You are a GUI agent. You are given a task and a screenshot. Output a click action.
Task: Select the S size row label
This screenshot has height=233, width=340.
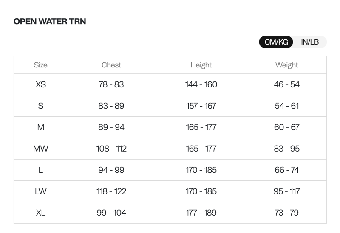click(x=41, y=106)
